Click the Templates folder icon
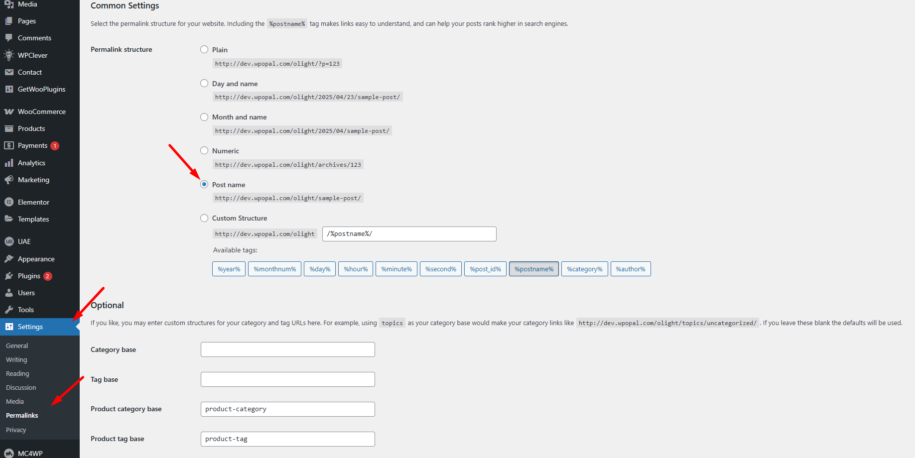 9,219
